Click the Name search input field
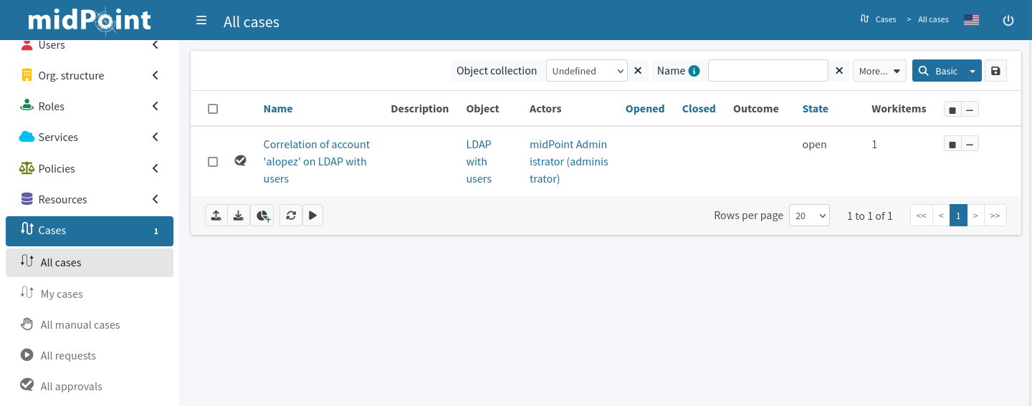Viewport: 1032px width, 406px height. [768, 71]
